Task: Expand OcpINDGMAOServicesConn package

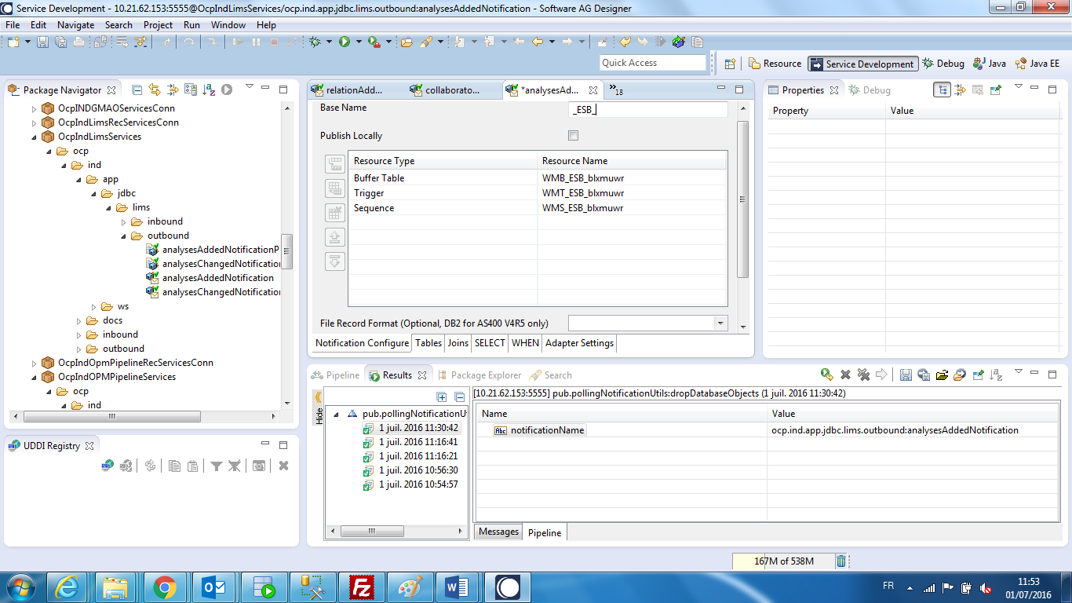Action: (34, 108)
